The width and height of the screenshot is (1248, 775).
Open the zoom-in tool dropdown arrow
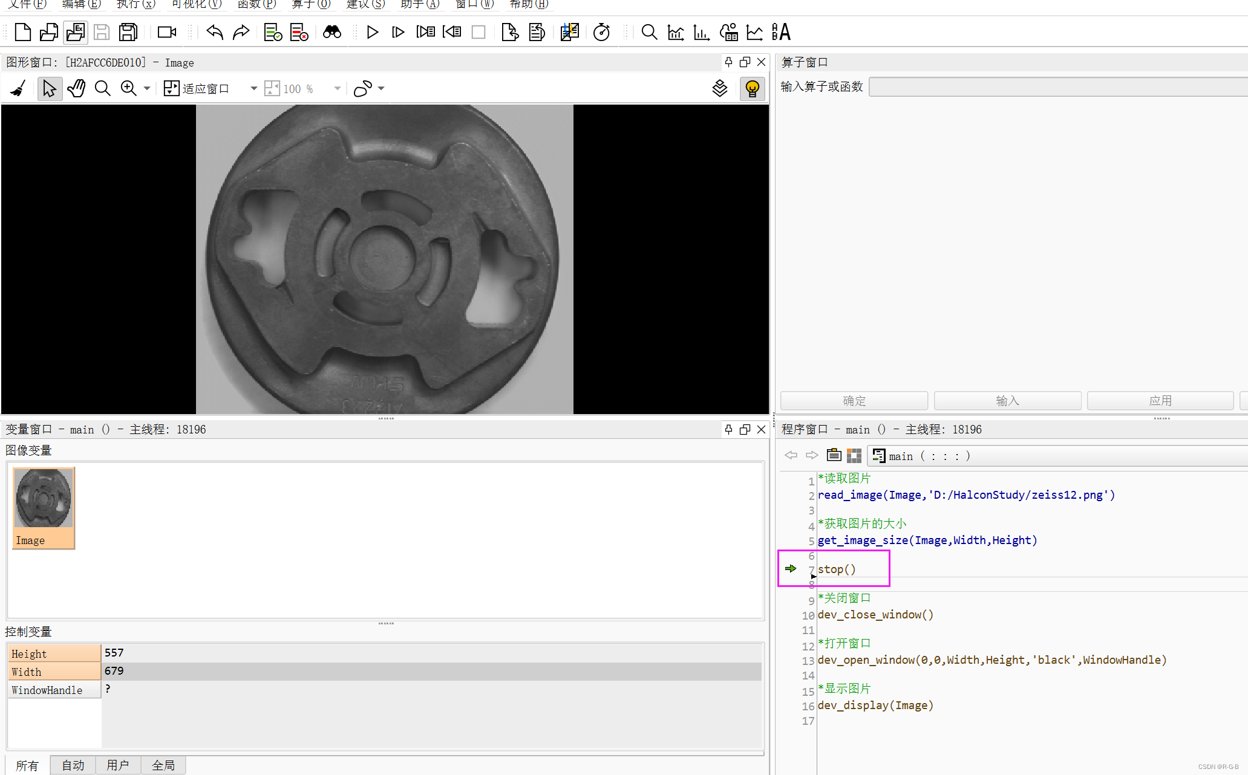[147, 89]
